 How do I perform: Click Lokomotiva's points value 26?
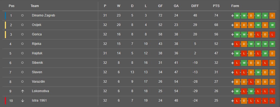[x=216, y=91]
